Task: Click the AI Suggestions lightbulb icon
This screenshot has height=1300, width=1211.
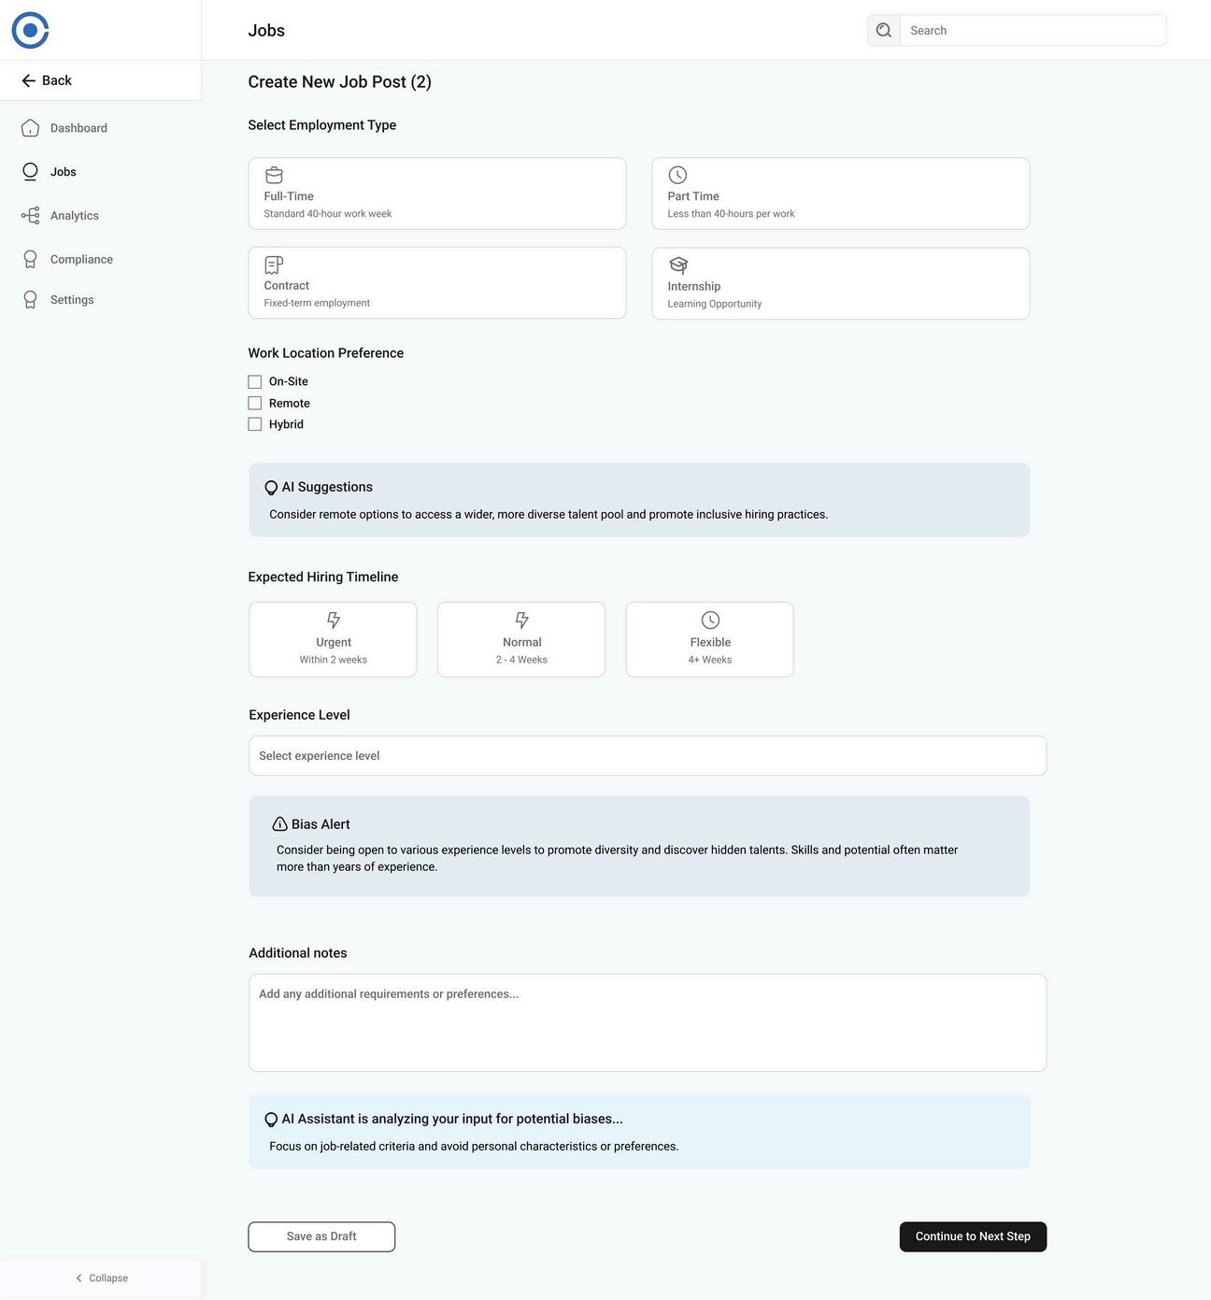Action: [x=271, y=488]
